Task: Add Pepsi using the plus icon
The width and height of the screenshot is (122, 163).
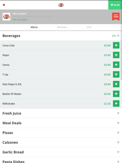Action: (x=116, y=55)
